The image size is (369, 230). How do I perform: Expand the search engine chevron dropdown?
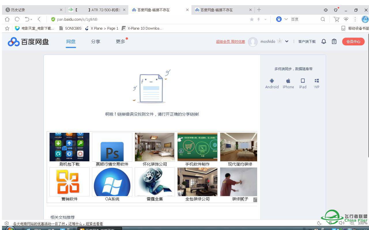[x=286, y=19]
